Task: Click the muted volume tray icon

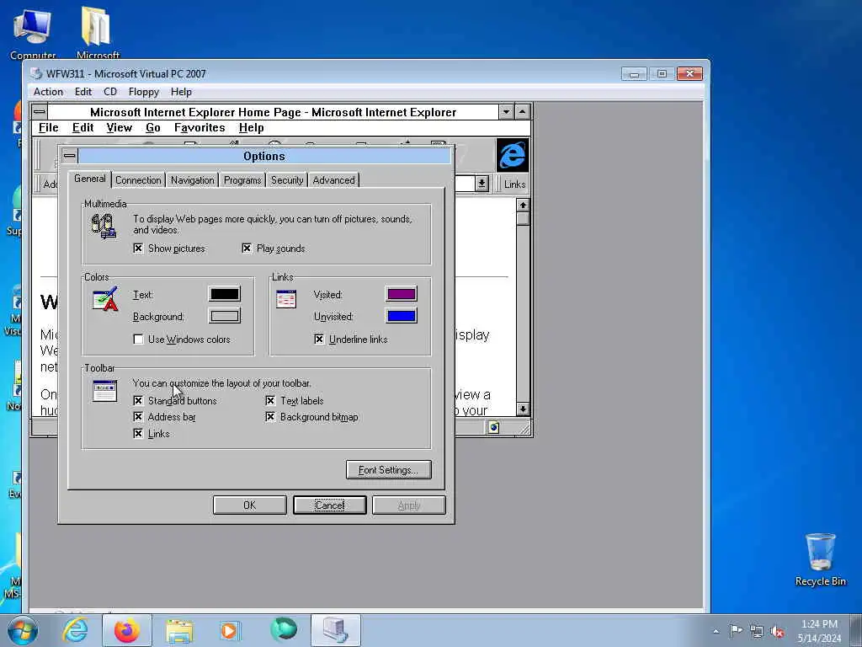Action: point(777,632)
